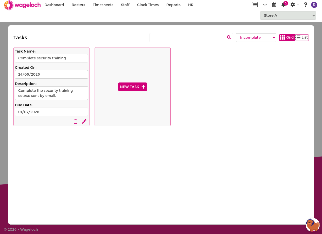Click the 'Created On:' label
Screen dimensions: 322x234
[26, 68]
